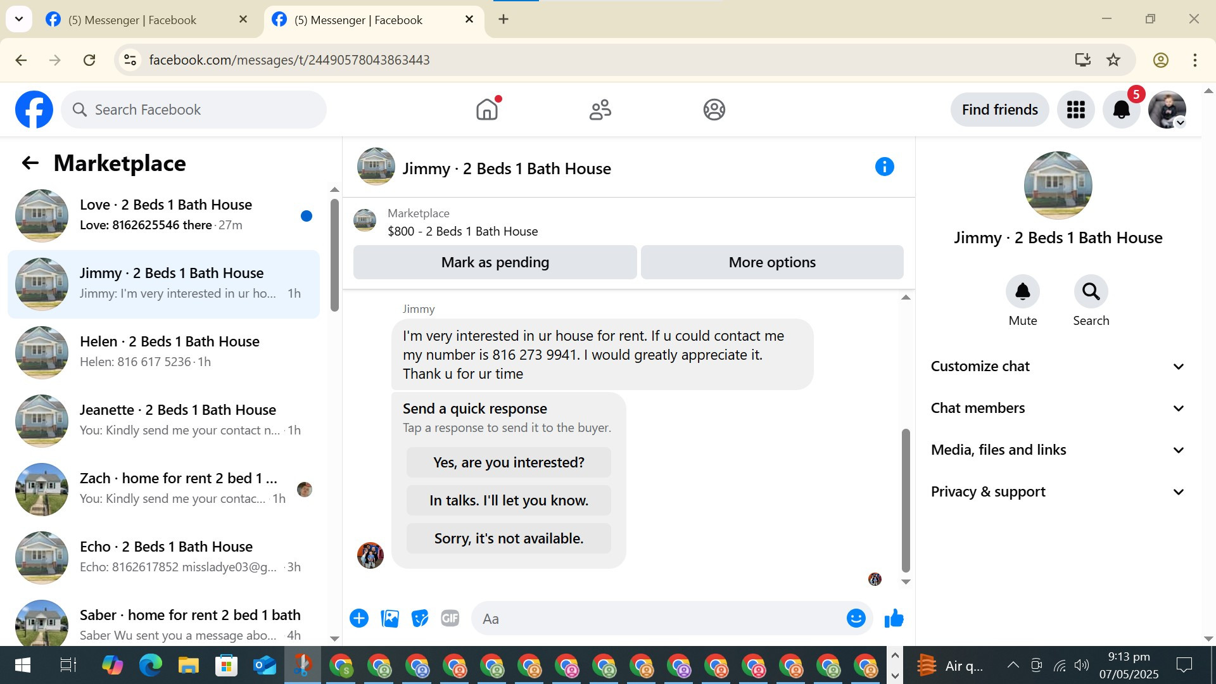The width and height of the screenshot is (1216, 684).
Task: Click the GIF picker icon
Action: coord(450,618)
